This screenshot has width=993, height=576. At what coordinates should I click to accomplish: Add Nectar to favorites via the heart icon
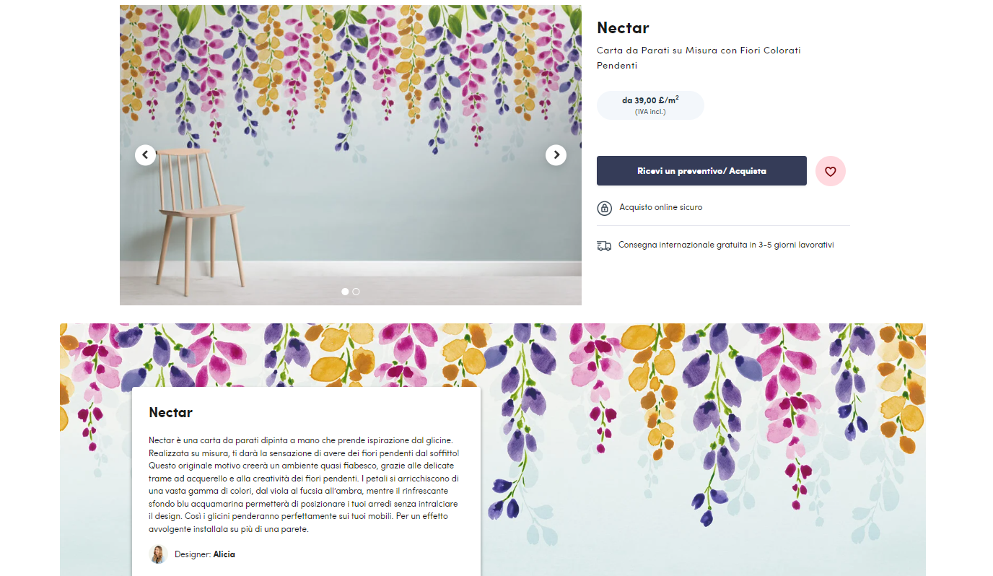coord(830,171)
